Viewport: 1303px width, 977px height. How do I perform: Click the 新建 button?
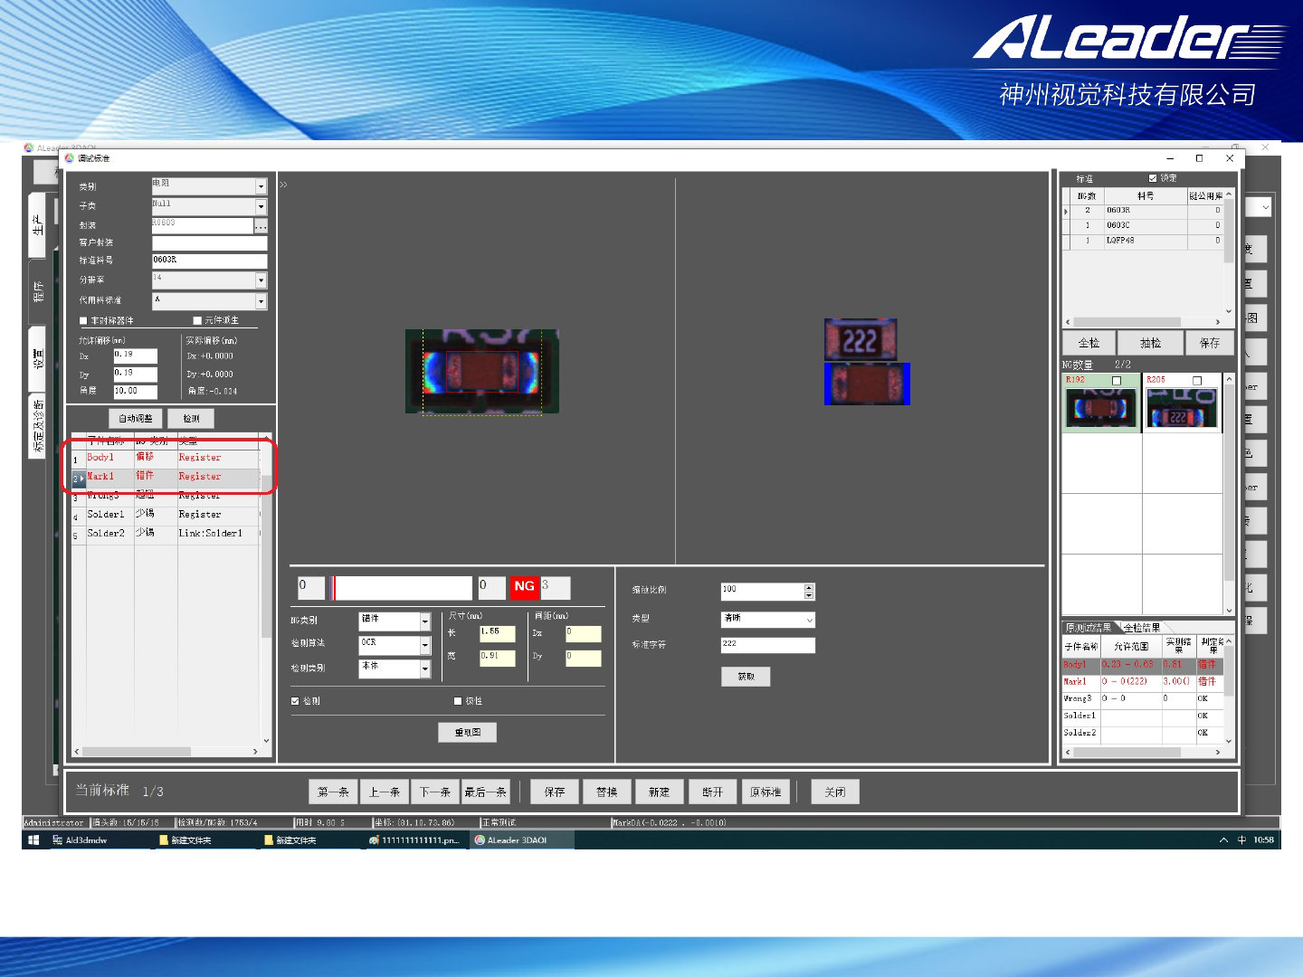[x=660, y=792]
